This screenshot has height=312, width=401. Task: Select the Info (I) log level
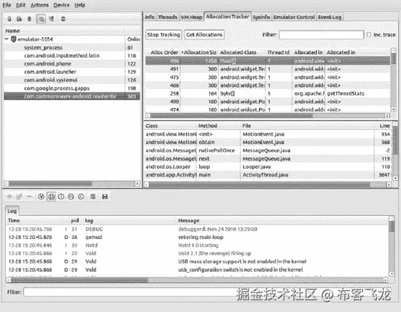click(x=61, y=196)
